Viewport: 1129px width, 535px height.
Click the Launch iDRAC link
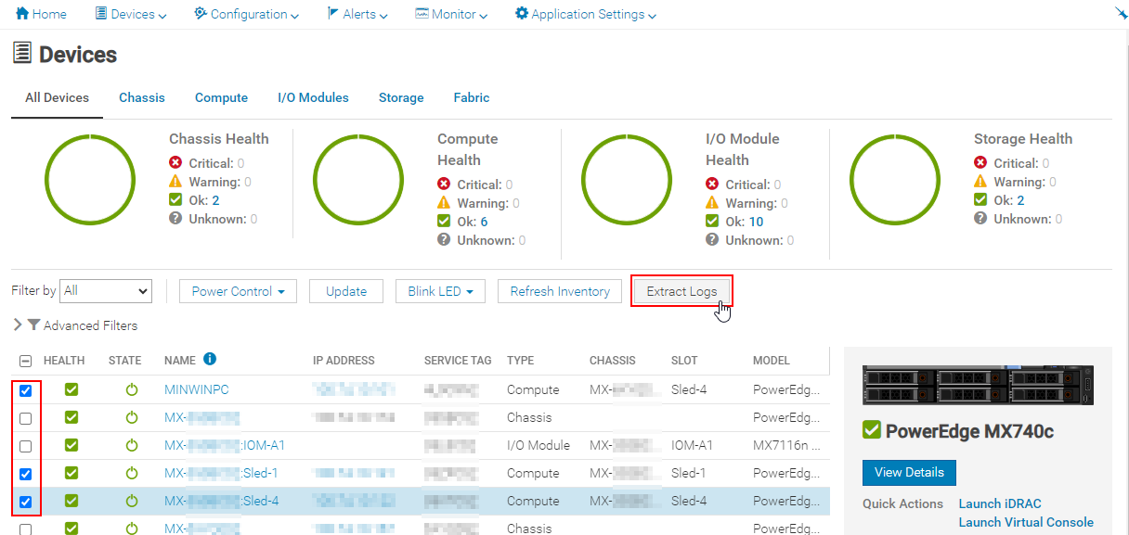coord(1000,503)
